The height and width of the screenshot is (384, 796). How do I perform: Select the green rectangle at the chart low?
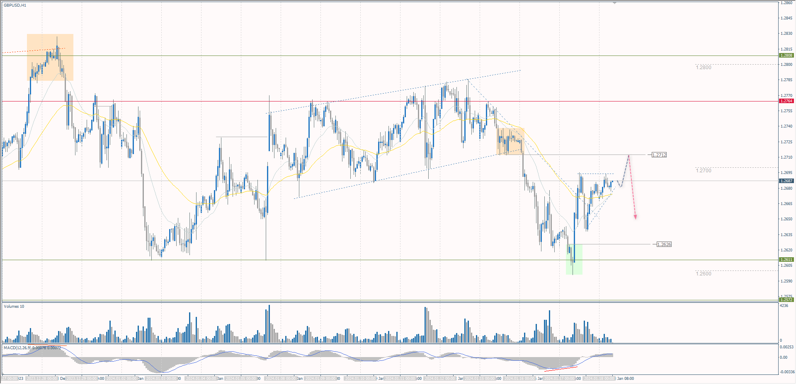(x=574, y=259)
